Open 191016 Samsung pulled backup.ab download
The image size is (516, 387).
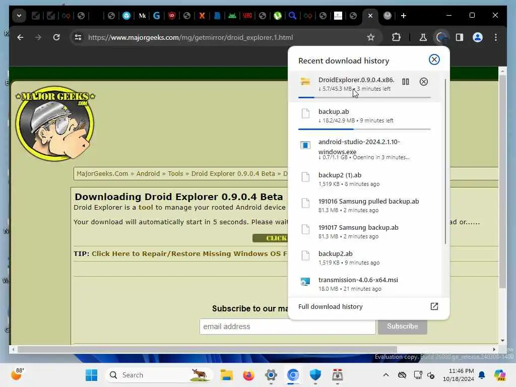[x=364, y=206]
